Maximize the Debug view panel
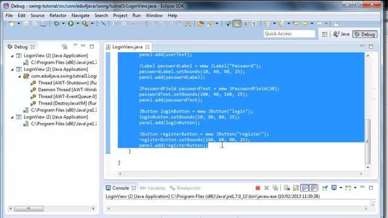Screen dimensions: 388x218 click(x=92, y=47)
